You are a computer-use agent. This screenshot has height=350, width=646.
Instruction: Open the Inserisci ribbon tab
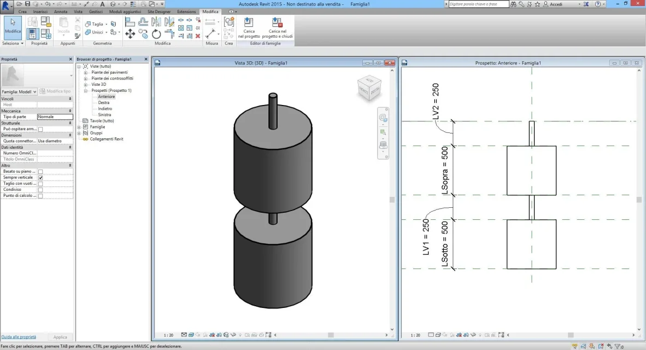point(40,11)
